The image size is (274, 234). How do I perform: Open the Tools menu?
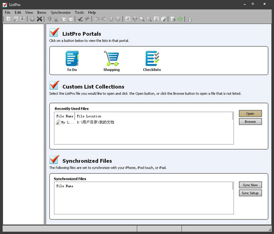pyautogui.click(x=79, y=12)
